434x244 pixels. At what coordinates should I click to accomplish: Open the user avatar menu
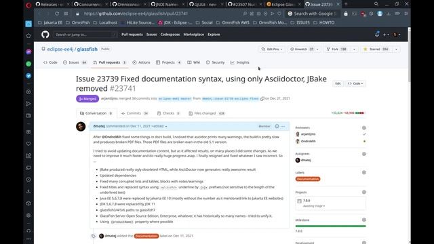[397, 35]
